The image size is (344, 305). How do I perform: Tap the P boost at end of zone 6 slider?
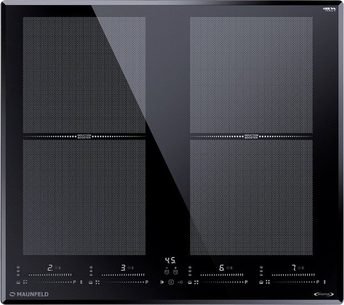point(246,282)
